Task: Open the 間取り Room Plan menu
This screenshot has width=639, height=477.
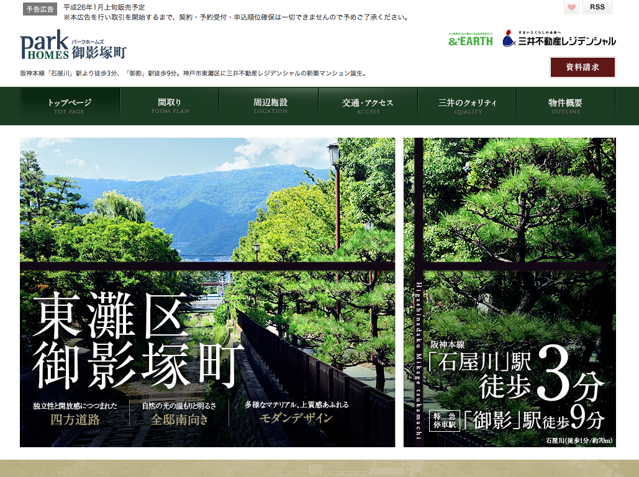Action: pyautogui.click(x=170, y=105)
